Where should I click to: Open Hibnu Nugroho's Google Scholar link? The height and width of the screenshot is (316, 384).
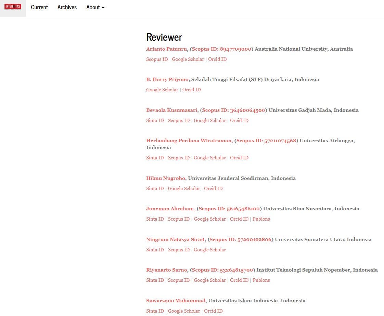pyautogui.click(x=184, y=188)
